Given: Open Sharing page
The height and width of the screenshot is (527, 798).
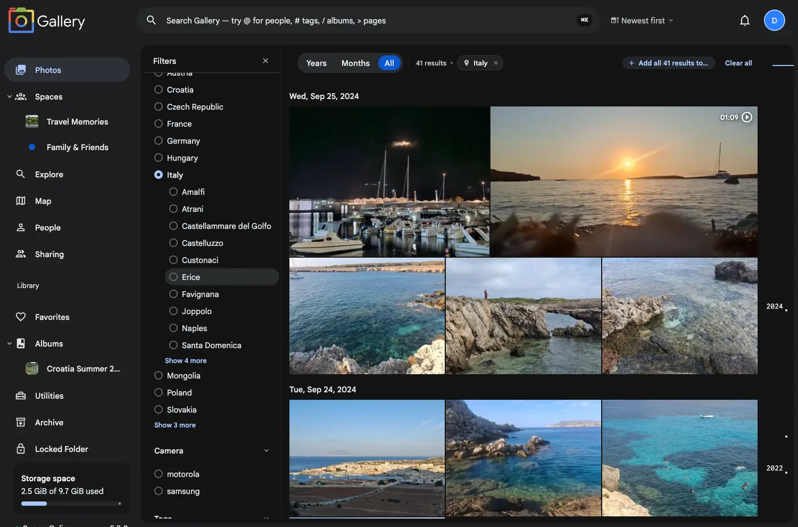Looking at the screenshot, I should [49, 254].
